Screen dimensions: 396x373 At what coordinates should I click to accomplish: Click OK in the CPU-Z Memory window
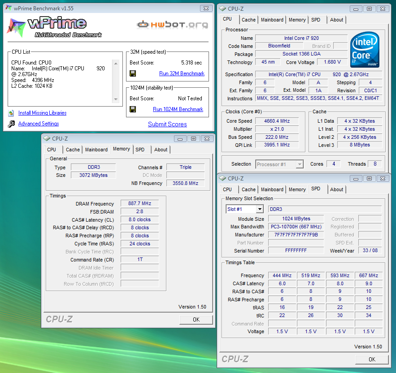pyautogui.click(x=196, y=320)
